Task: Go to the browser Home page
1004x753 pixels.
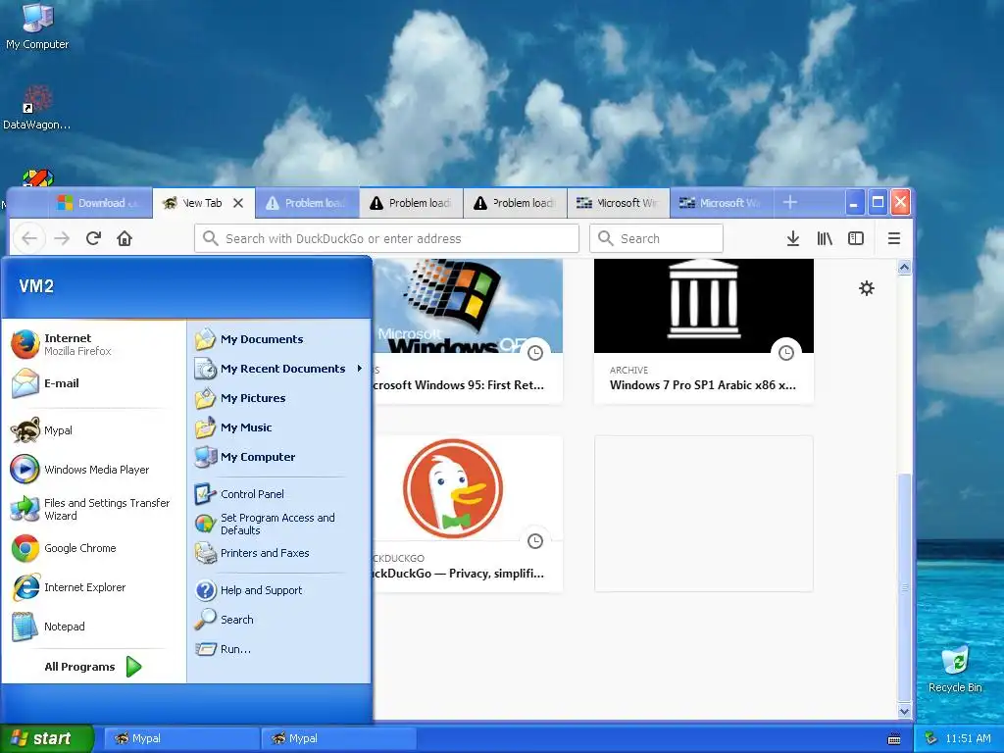Action: click(125, 238)
